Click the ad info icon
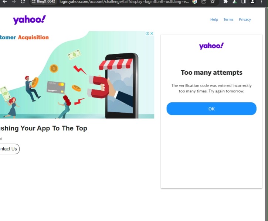Viewport: 268px width, 221px height. pyautogui.click(x=147, y=34)
